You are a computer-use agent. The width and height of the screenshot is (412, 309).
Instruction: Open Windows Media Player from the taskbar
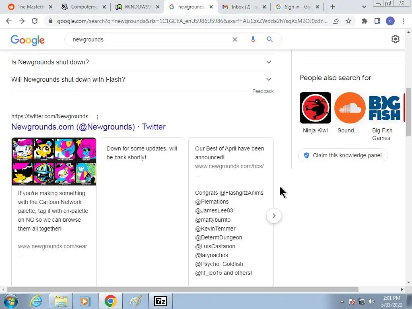click(x=84, y=301)
